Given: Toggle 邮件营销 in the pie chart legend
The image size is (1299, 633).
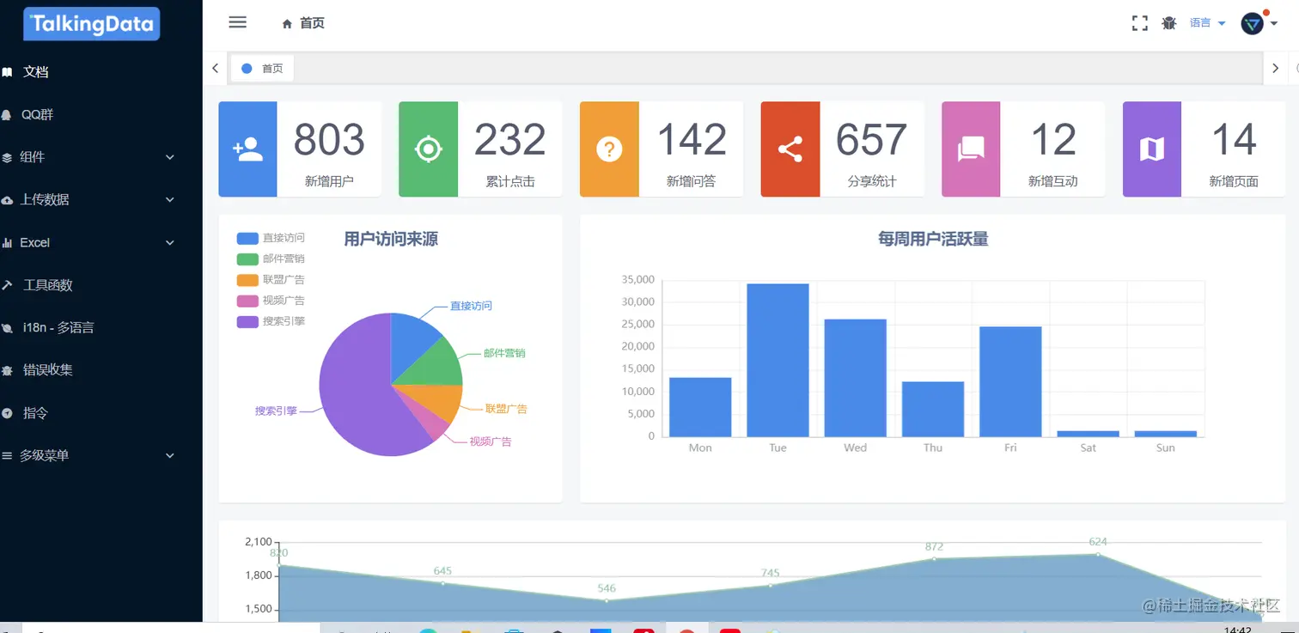Looking at the screenshot, I should 271,259.
